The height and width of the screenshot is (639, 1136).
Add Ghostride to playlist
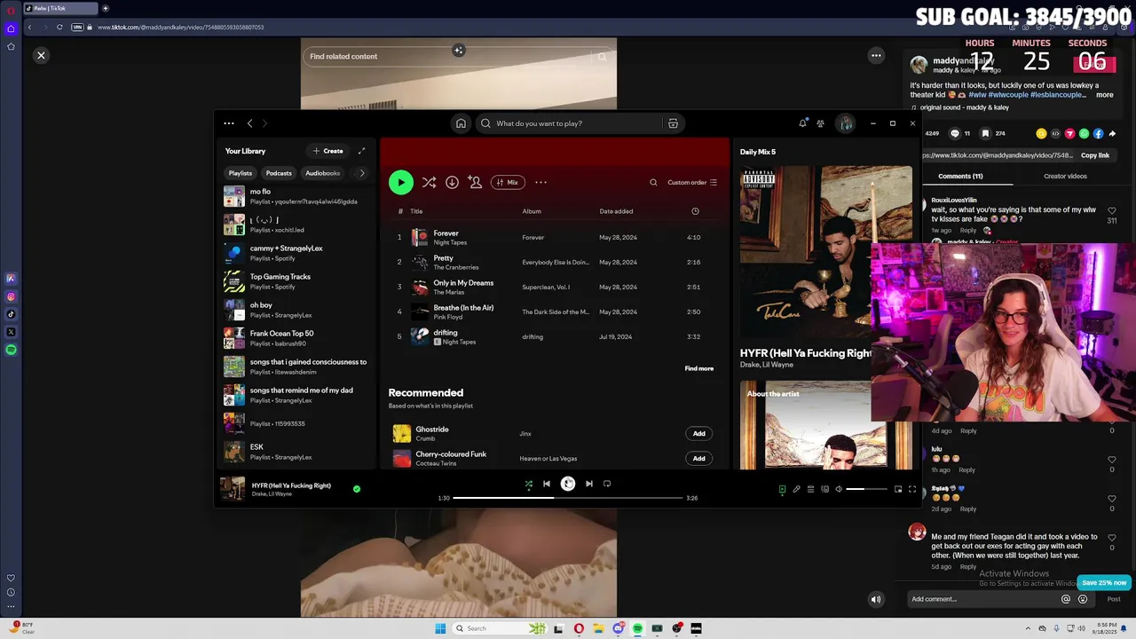point(699,433)
